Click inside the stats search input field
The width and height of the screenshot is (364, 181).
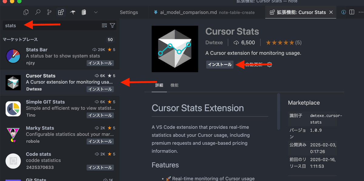pyautogui.click(x=45, y=25)
